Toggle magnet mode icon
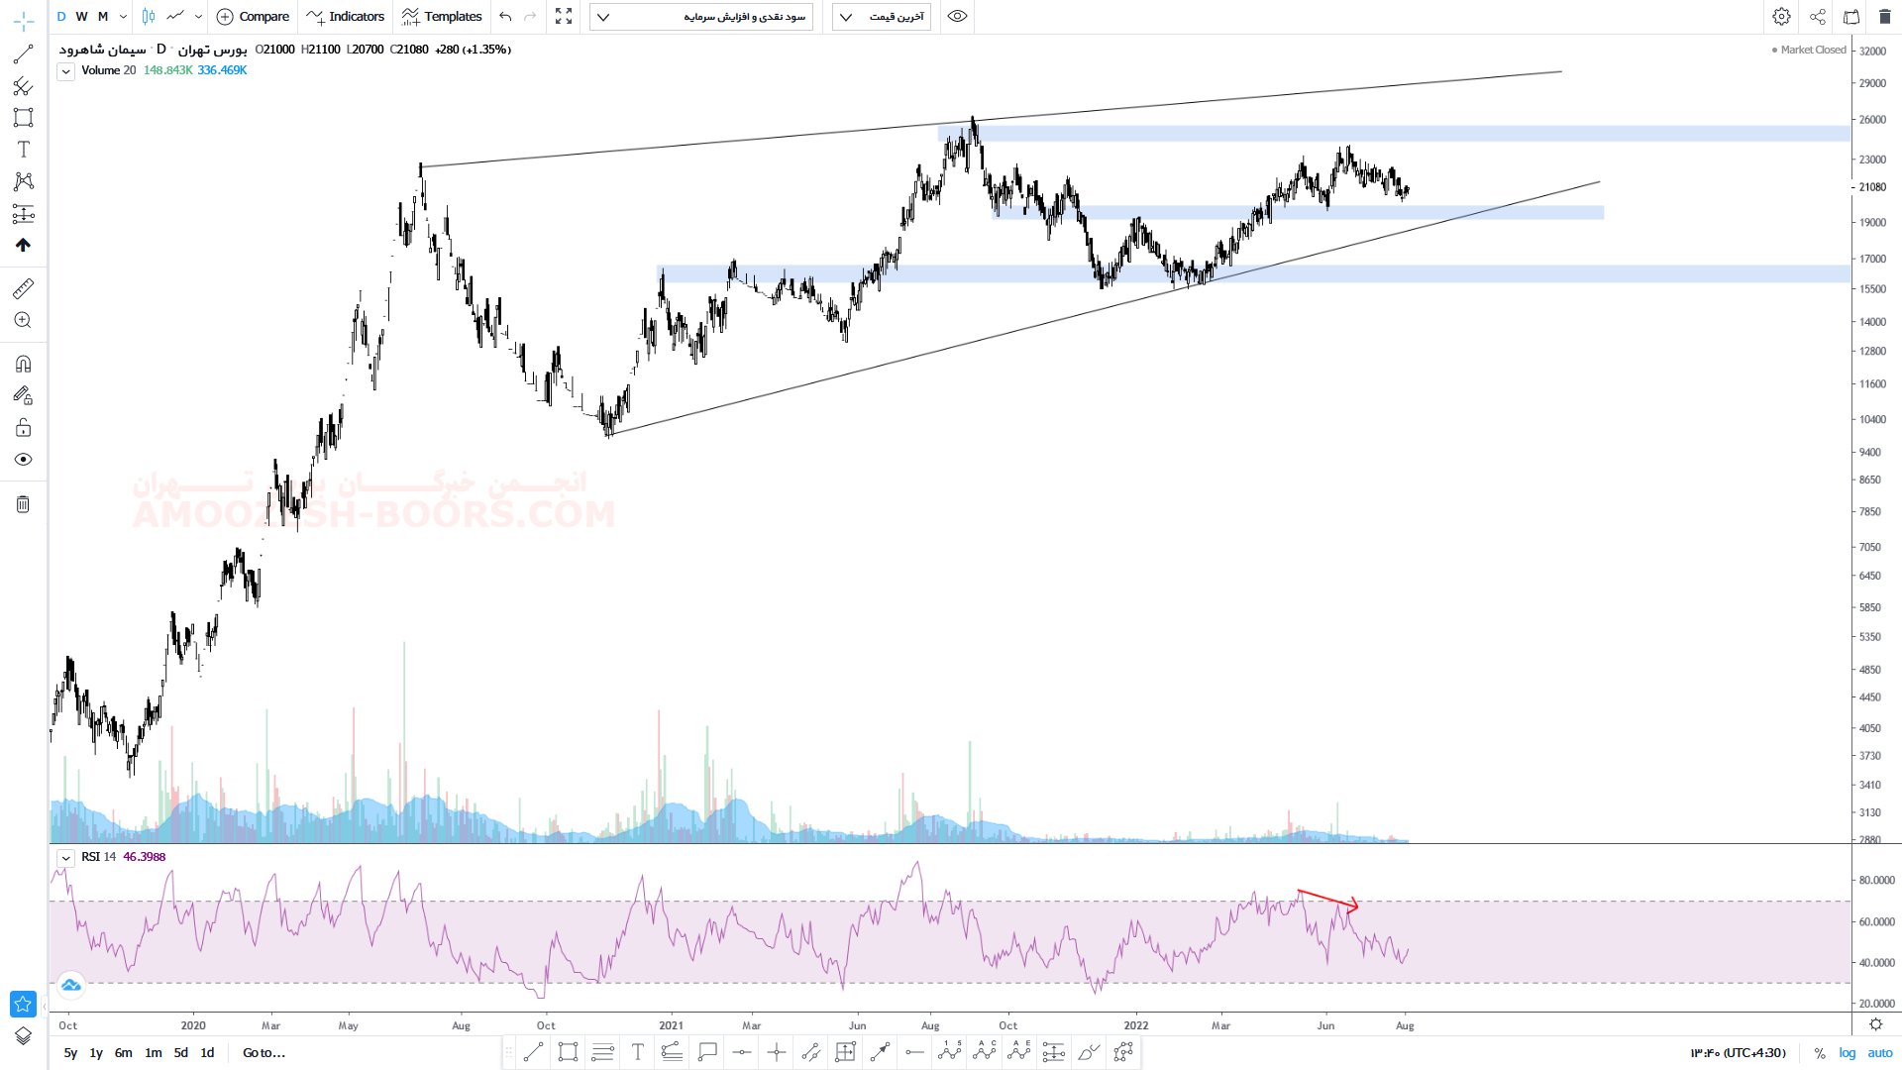The image size is (1902, 1070). tap(23, 364)
